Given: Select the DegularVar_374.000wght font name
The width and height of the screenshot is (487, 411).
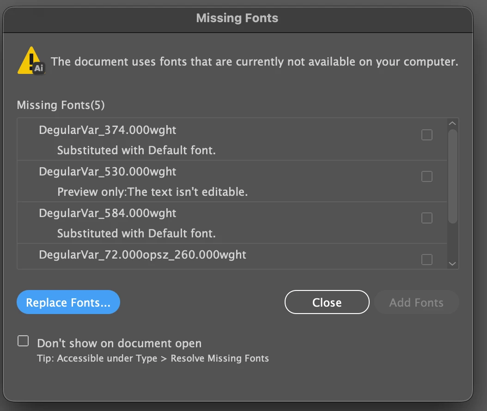Looking at the screenshot, I should click(x=108, y=130).
